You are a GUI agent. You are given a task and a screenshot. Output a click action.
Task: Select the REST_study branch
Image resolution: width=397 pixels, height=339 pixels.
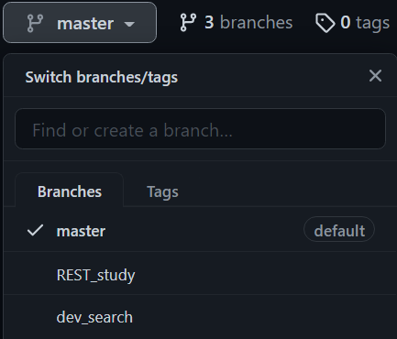(x=200, y=274)
